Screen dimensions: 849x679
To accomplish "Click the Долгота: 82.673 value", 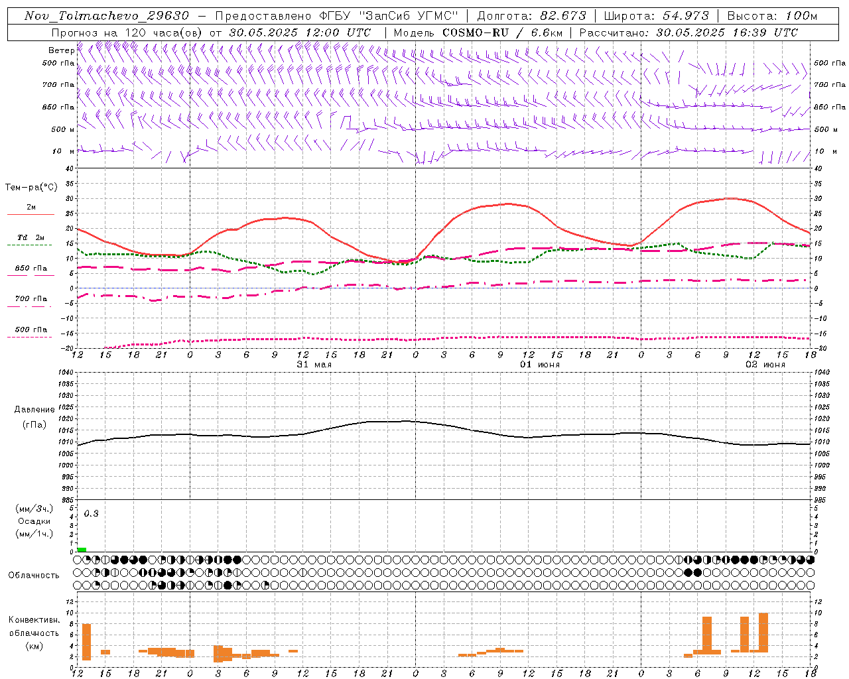I will (531, 16).
